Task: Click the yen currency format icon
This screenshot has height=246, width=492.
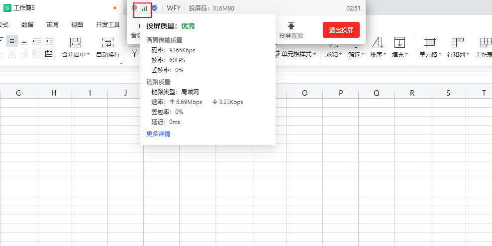Action: pyautogui.click(x=135, y=54)
